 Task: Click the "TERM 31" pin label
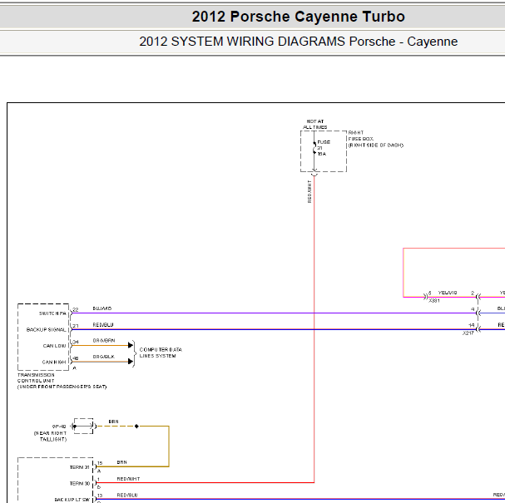(x=80, y=467)
